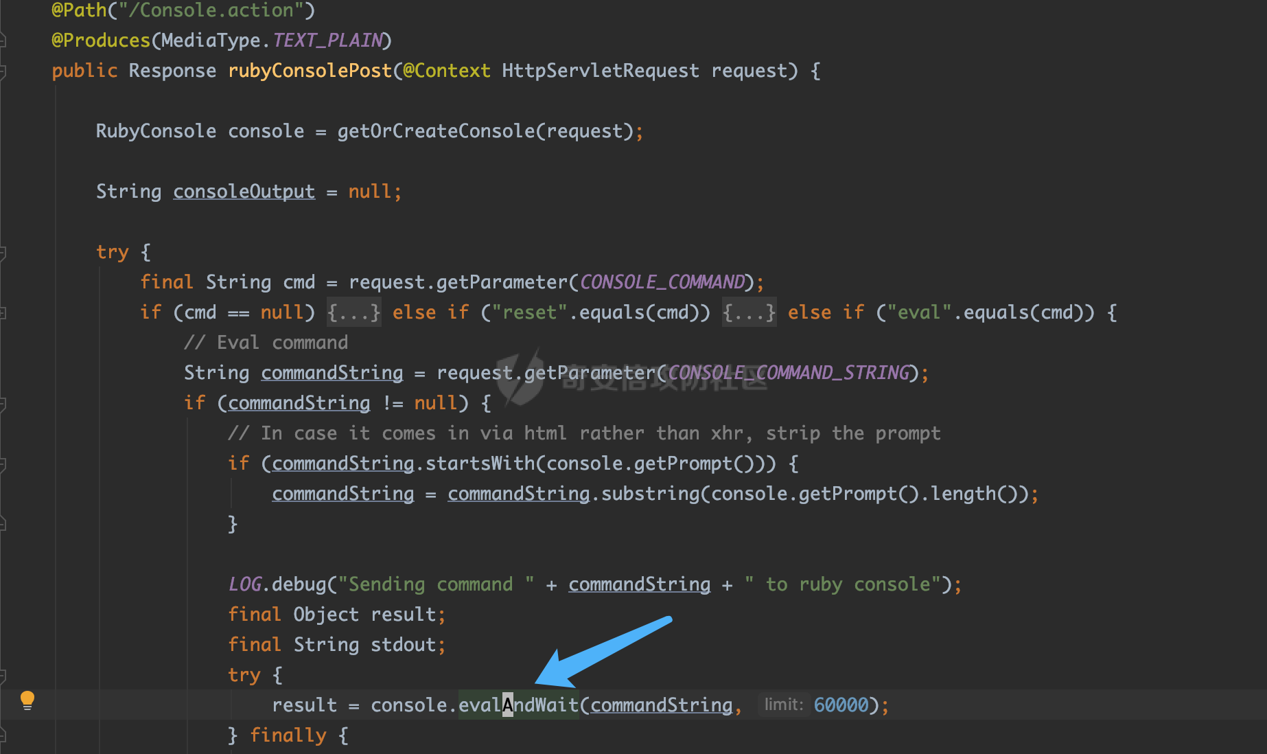Viewport: 1267px width, 754px height.
Task: Click the CONSOLE_COMMAND_STRING constant
Action: [x=789, y=373]
